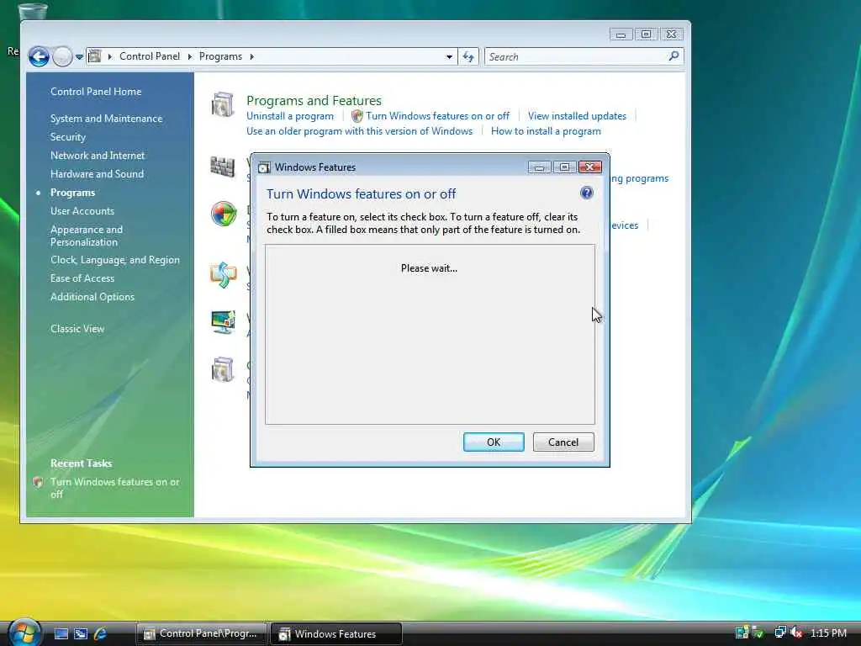Click Show Desktop quick launch icon

pyautogui.click(x=61, y=634)
